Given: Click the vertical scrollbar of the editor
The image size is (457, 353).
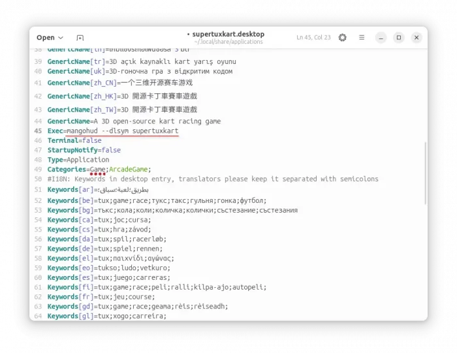Looking at the screenshot, I should [x=425, y=173].
